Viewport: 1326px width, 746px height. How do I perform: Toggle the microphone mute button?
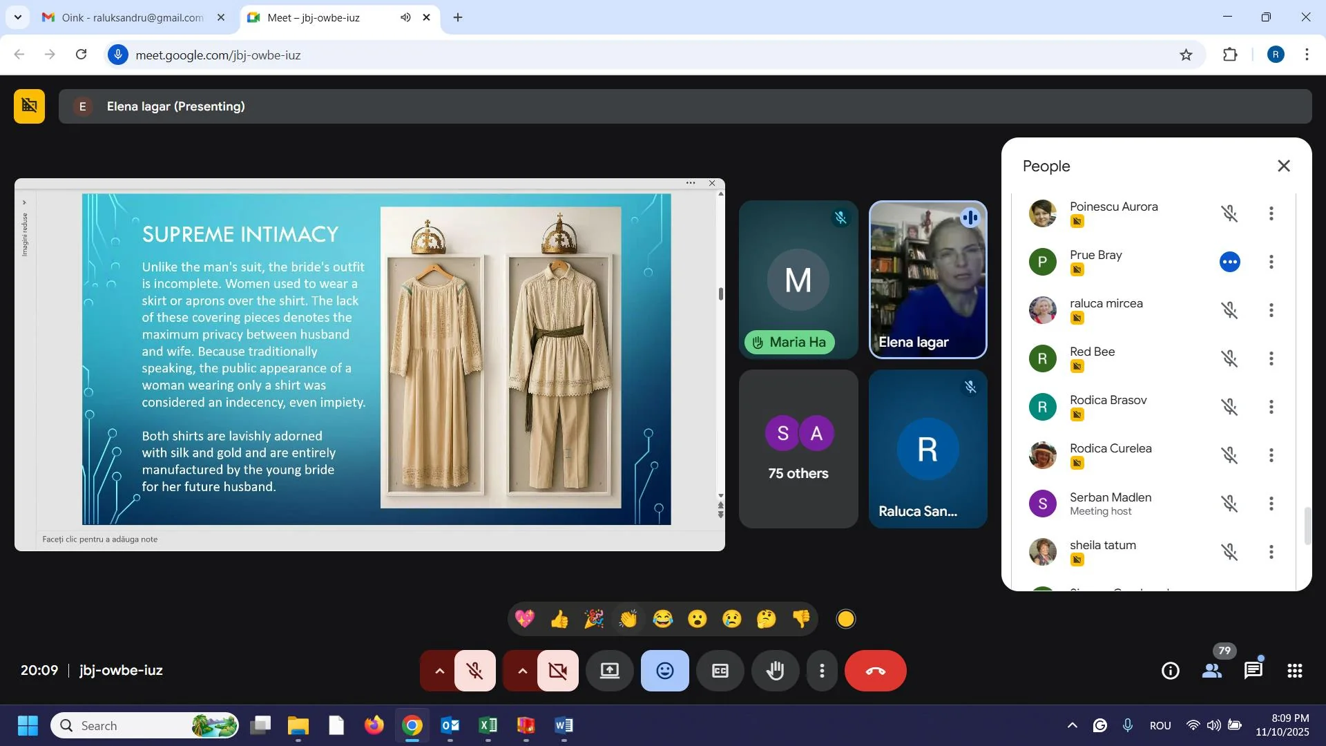pos(474,671)
